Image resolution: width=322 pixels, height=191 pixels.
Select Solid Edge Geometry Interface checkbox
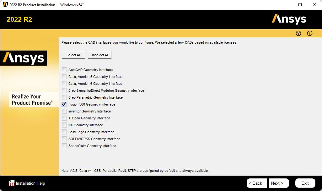64,132
